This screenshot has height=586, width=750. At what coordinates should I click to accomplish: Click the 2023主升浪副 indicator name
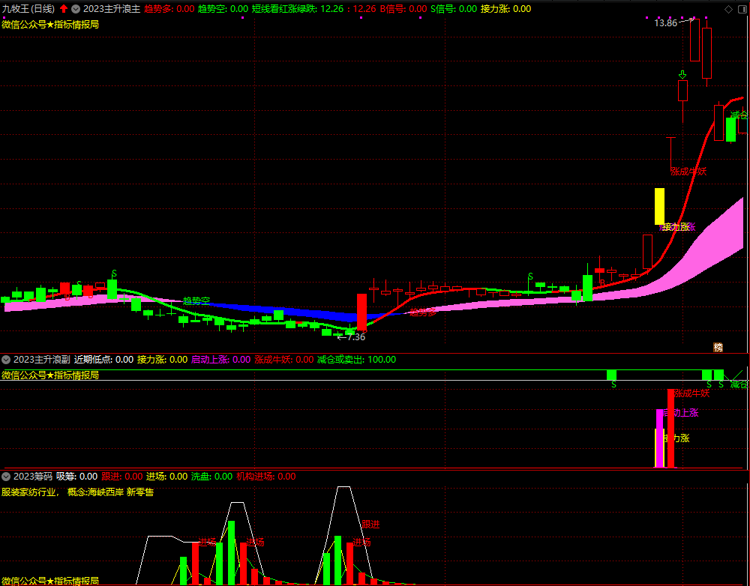coord(41,360)
